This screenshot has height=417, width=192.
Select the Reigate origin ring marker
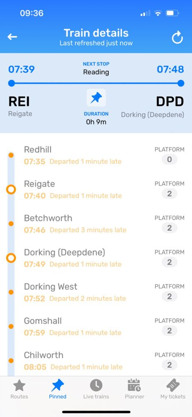pos(11,190)
